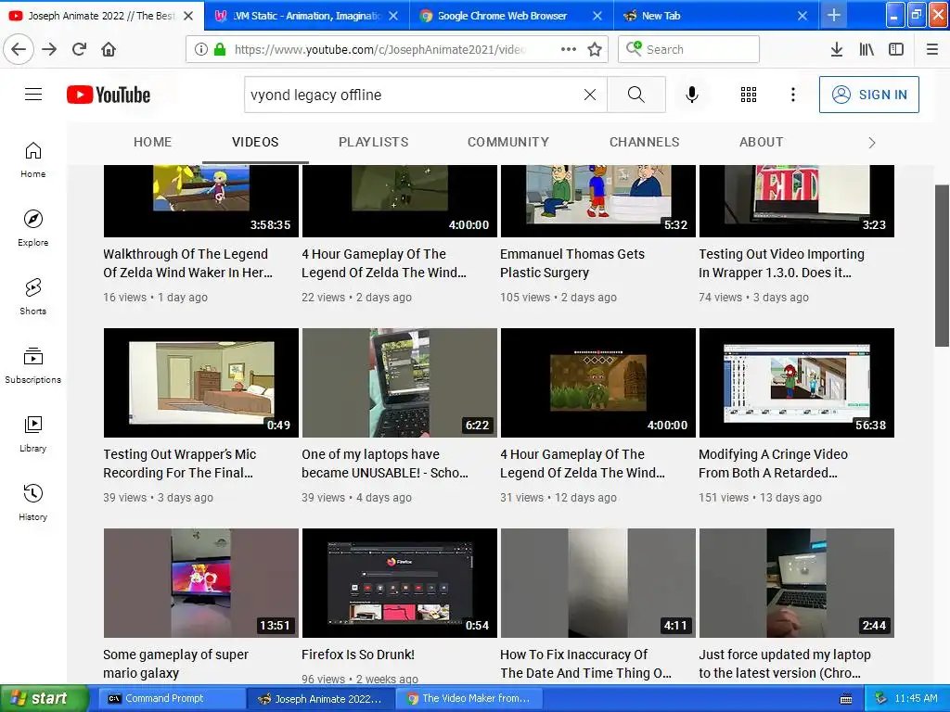This screenshot has width=950, height=712.
Task: Switch to the channel HOME tab
Action: (153, 142)
